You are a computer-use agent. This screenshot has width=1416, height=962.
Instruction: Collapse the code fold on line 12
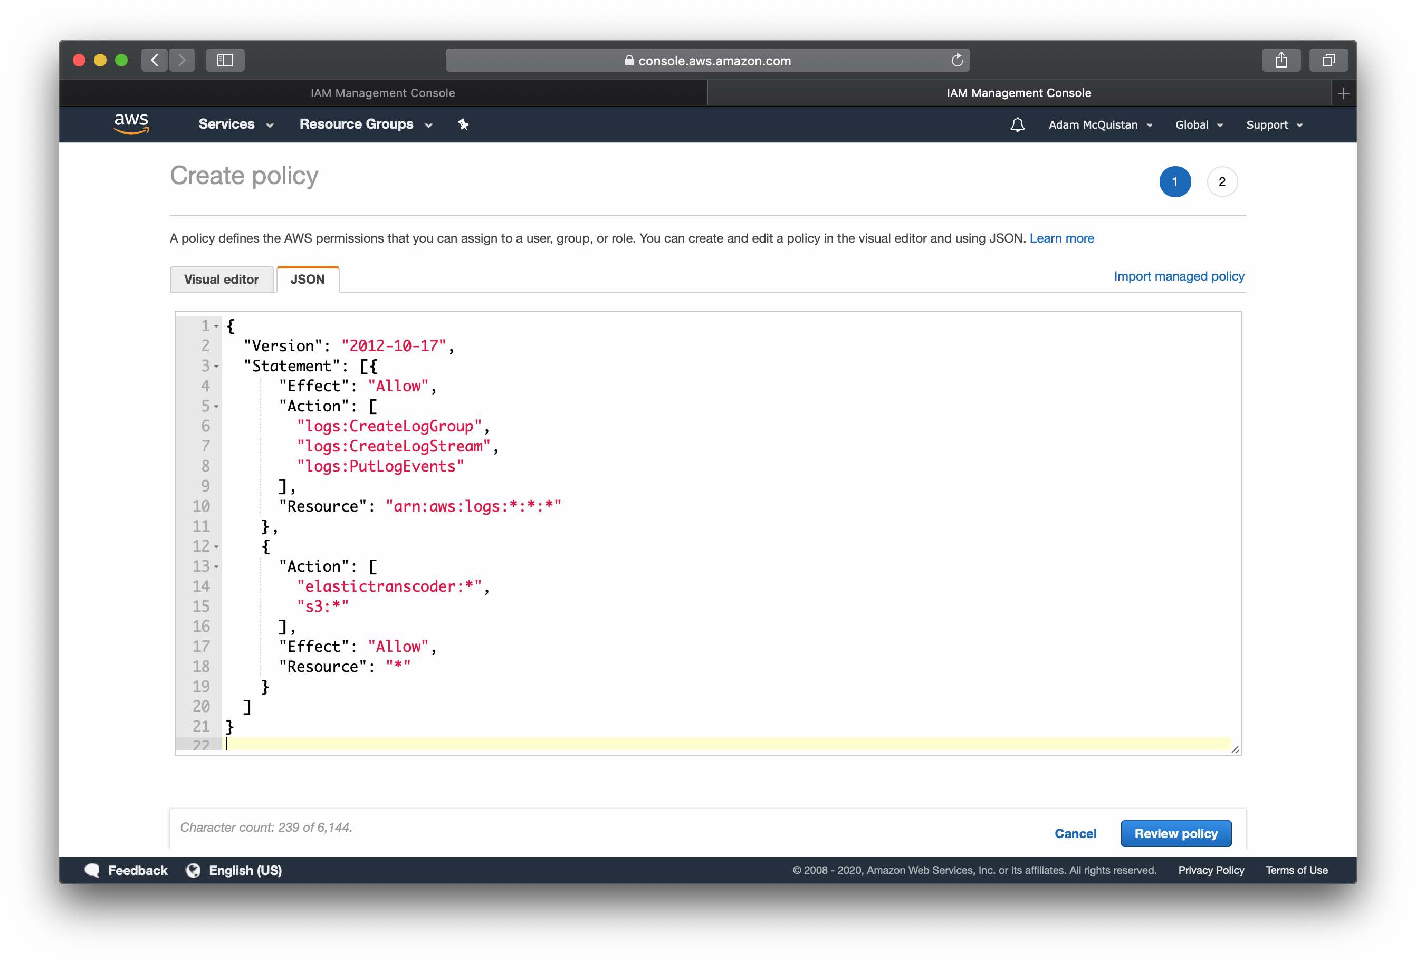(217, 547)
